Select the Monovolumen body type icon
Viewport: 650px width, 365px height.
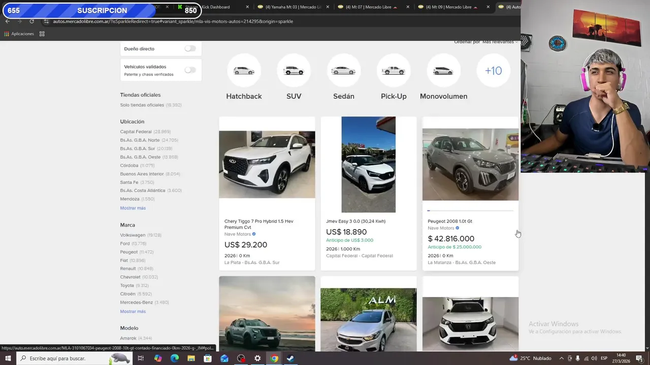(x=443, y=70)
